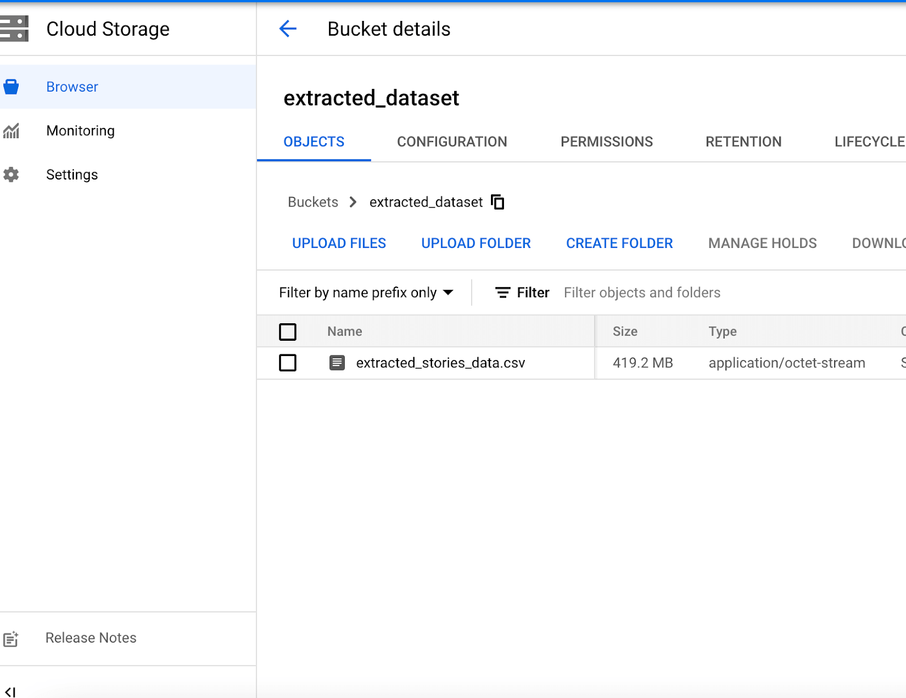Click Create Folder button
Screen dimensions: 906x698
click(x=619, y=243)
